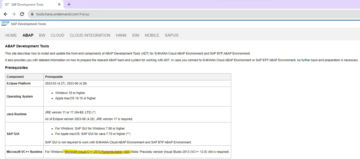Open the HANA navigation item
The width and height of the screenshot is (360, 159).
click(121, 35)
